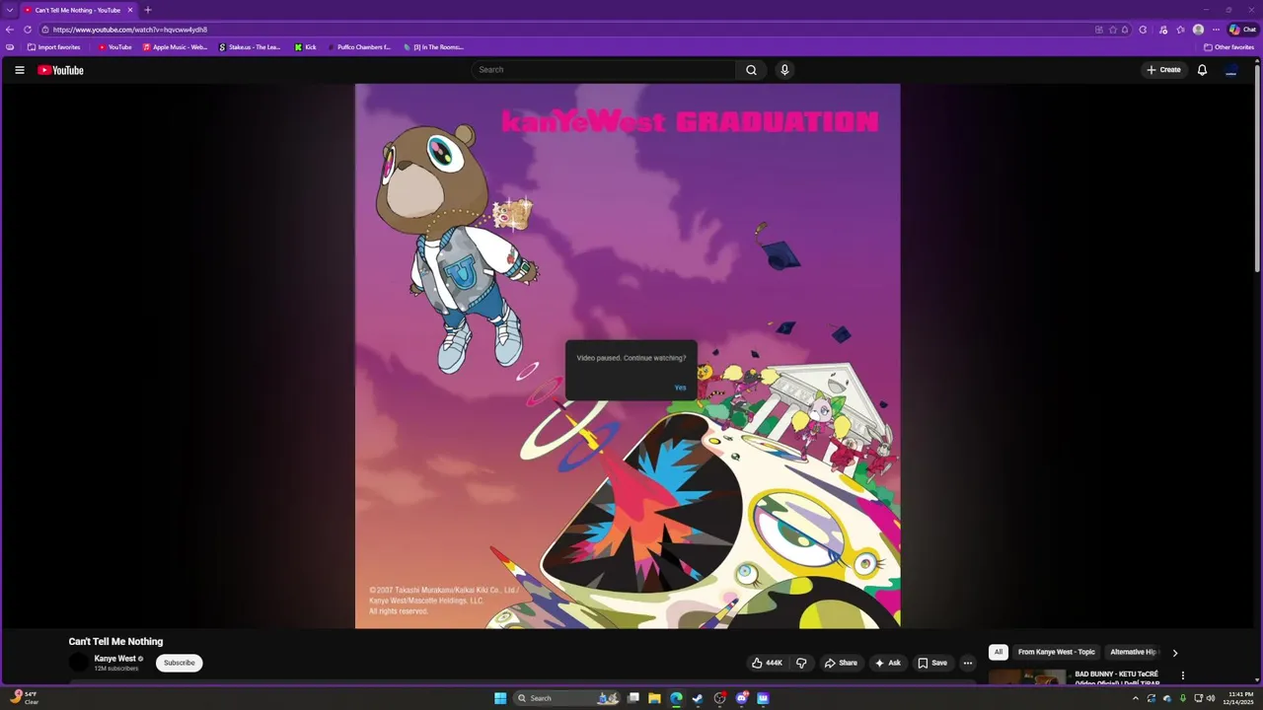Open Apple Music bookmark
The height and width of the screenshot is (710, 1263).
click(x=175, y=47)
